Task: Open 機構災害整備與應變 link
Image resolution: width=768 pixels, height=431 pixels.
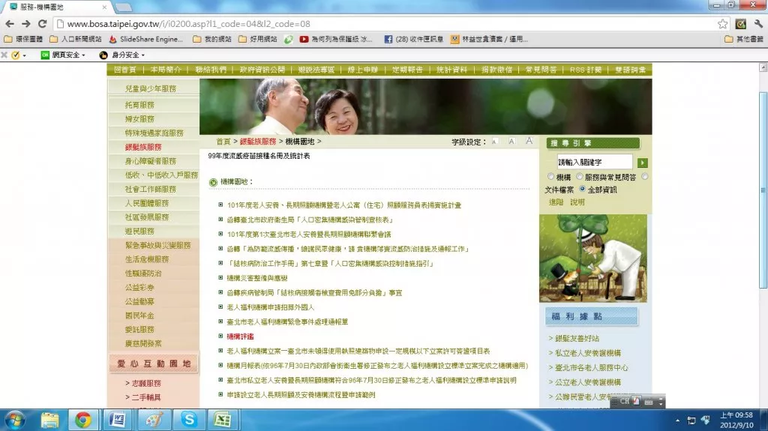Action: pos(257,277)
